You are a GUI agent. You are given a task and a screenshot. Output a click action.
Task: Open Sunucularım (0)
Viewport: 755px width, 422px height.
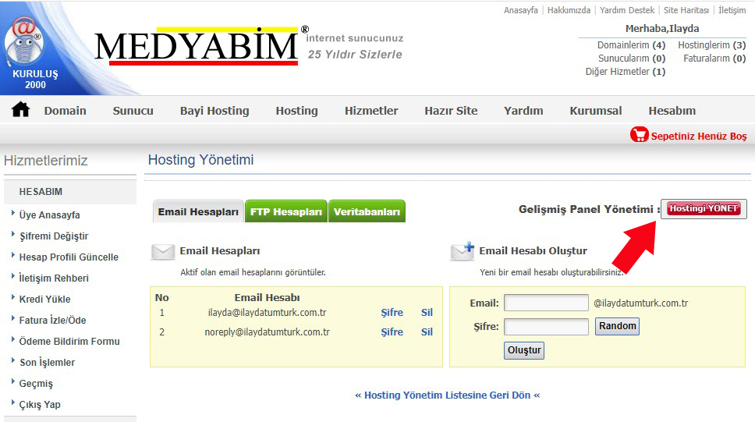[632, 59]
